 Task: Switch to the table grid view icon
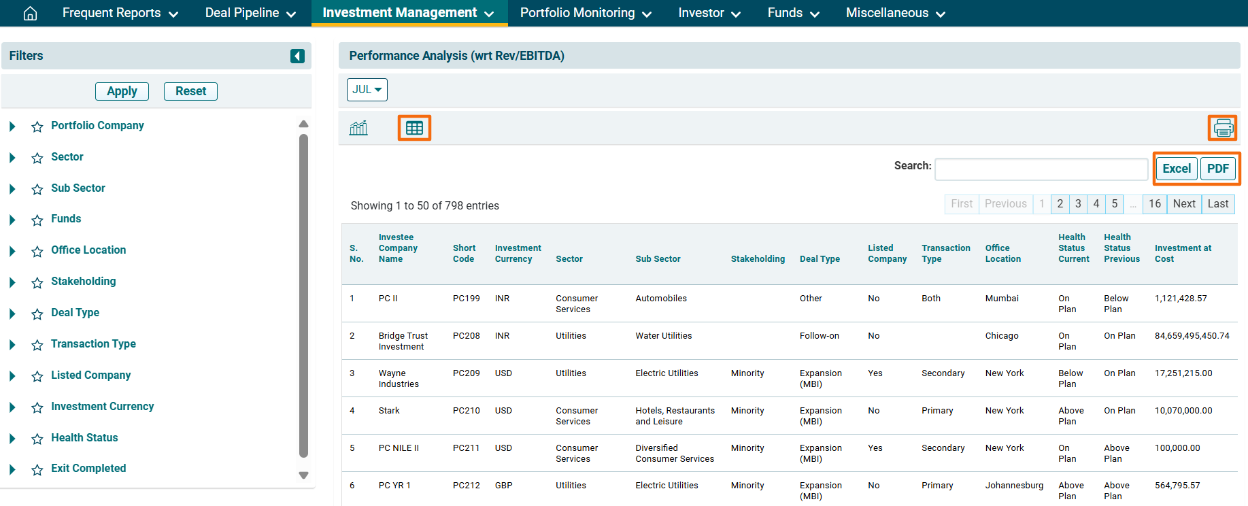414,128
